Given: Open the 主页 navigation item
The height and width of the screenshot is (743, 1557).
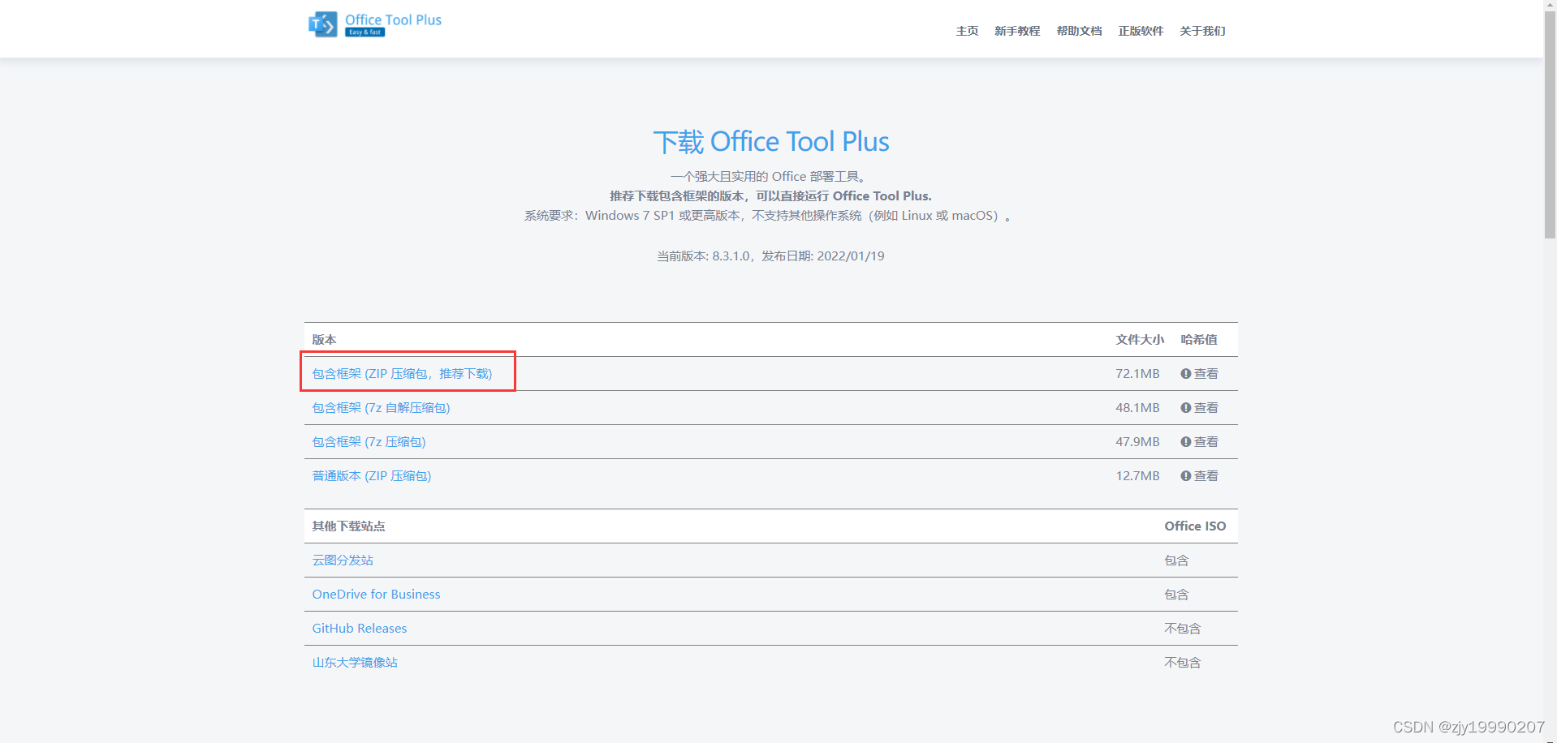Looking at the screenshot, I should click(967, 31).
